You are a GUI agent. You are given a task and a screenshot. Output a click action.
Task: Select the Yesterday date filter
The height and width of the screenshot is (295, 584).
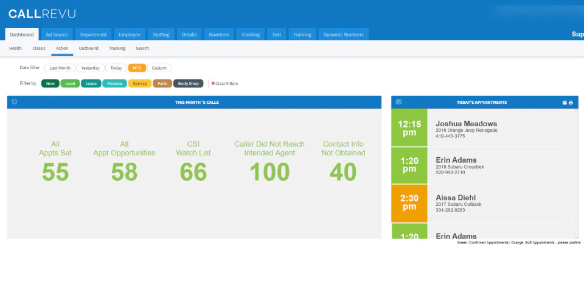[91, 68]
